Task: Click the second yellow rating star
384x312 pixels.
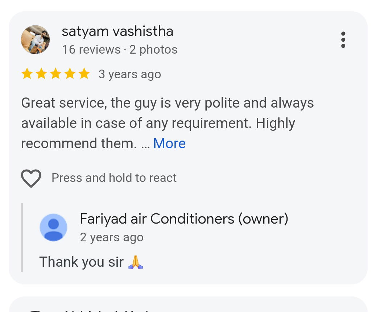Action: [41, 74]
